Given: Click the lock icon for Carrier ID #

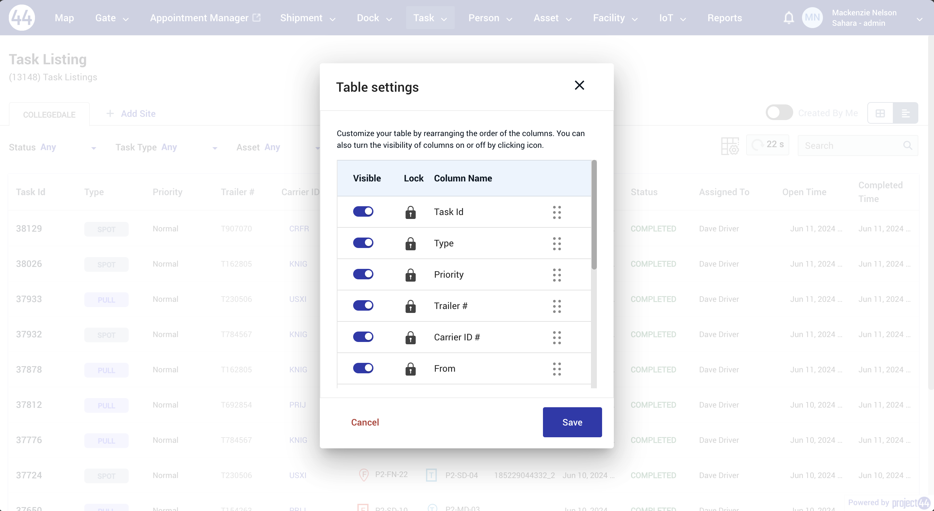Looking at the screenshot, I should (x=410, y=337).
